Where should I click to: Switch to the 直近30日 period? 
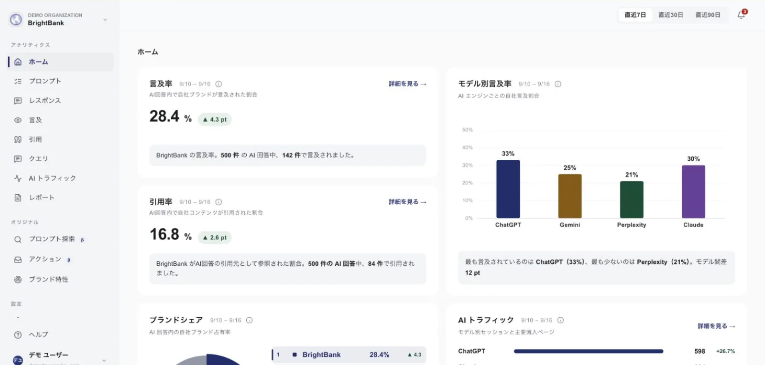coord(671,15)
